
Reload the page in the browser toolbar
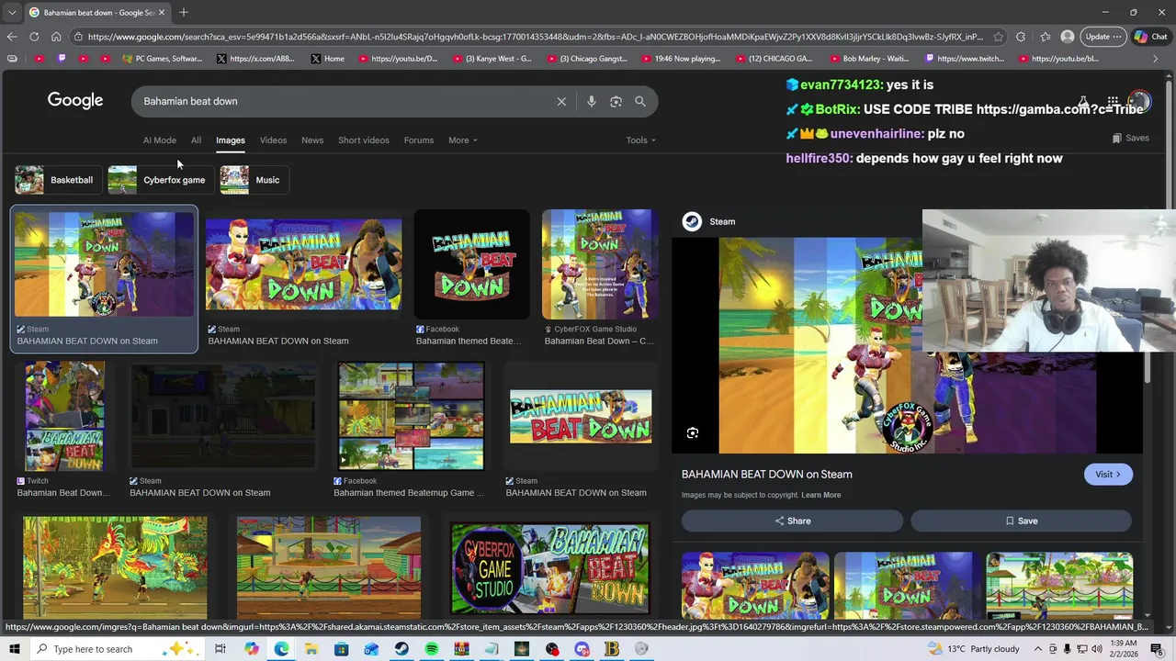(34, 37)
